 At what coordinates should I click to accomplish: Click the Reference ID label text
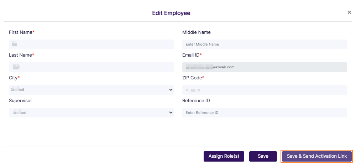tap(196, 101)
